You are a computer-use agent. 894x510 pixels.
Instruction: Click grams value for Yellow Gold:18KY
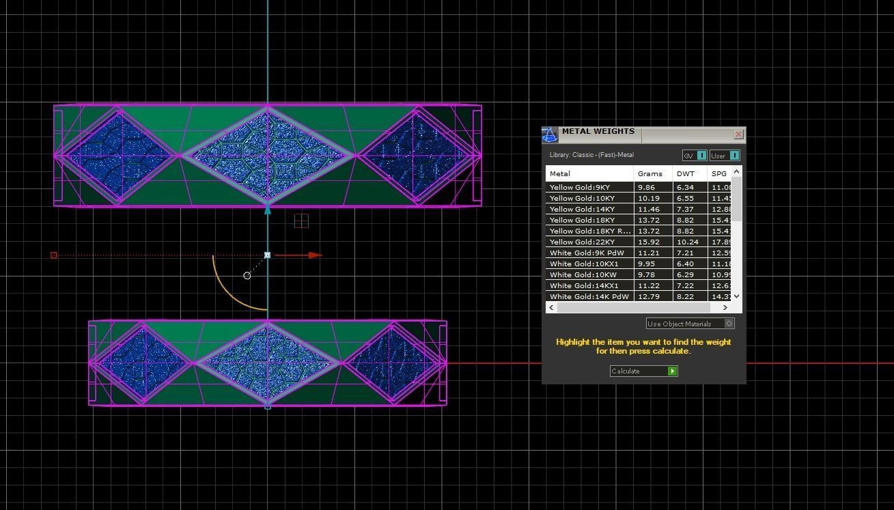tap(649, 220)
